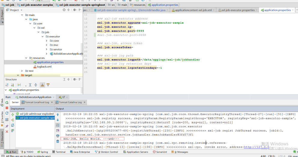Toggle group-by icon in Structure toolbar
The image size is (298, 157).
(19, 85)
